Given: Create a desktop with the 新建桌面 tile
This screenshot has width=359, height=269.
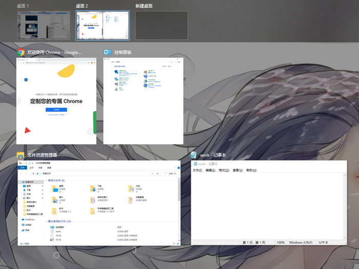Looking at the screenshot, I should pos(162,25).
